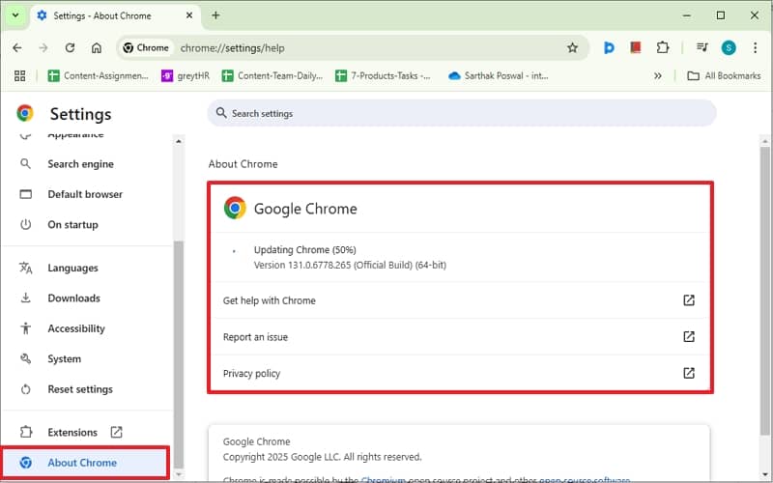
Task: Open All Bookmarks folder
Action: point(724,76)
